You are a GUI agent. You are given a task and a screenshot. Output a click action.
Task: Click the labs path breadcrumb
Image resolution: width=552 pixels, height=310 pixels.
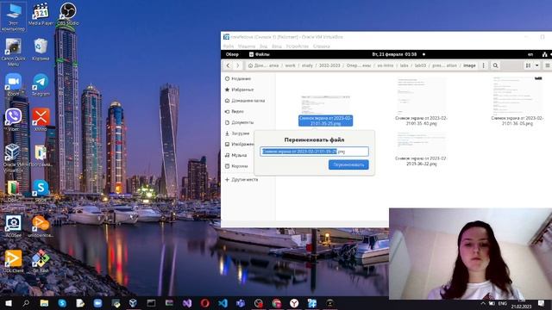(405, 65)
